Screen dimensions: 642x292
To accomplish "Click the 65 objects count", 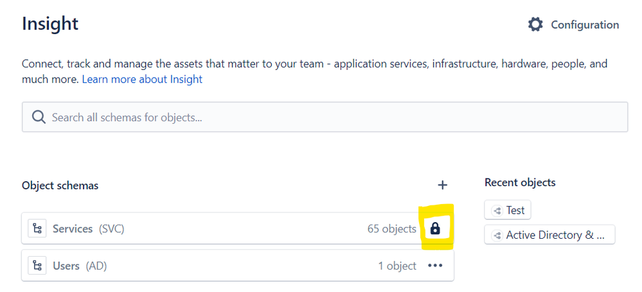I will pyautogui.click(x=391, y=229).
